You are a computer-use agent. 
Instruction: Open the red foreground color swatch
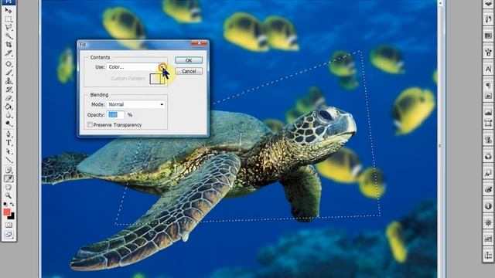pyautogui.click(x=7, y=212)
